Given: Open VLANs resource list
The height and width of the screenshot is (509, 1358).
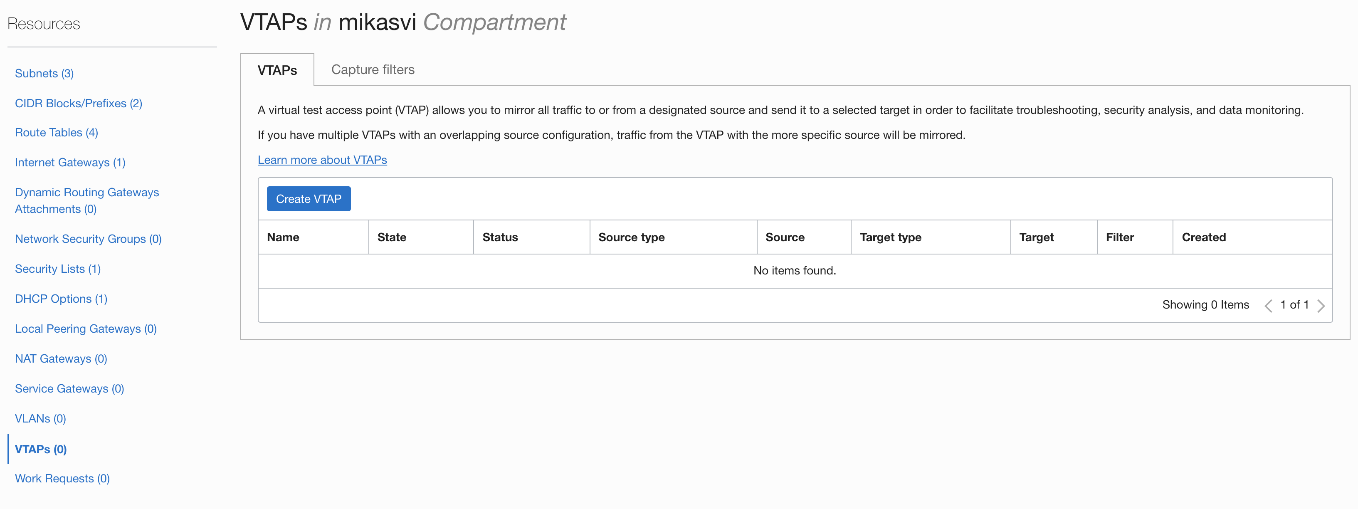Looking at the screenshot, I should [40, 418].
